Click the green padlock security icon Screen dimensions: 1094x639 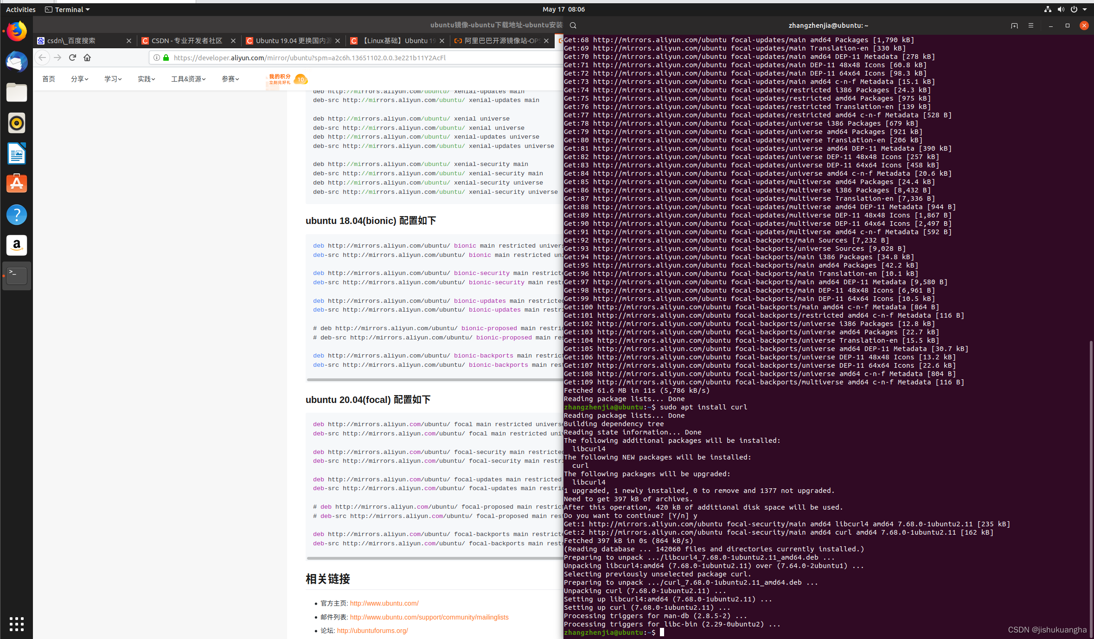166,58
